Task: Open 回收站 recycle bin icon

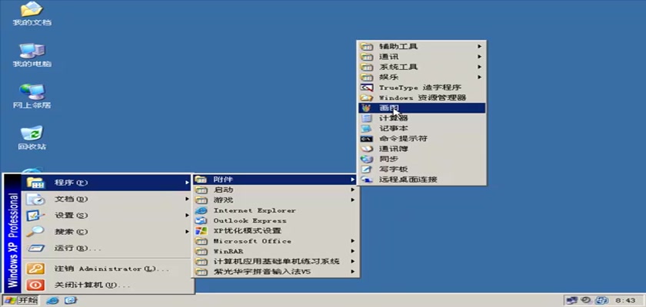Action: coord(32,137)
